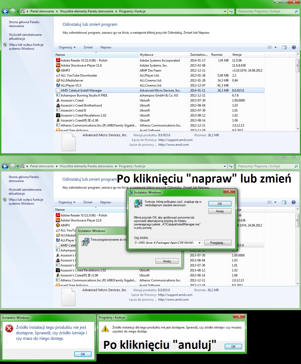Click 'Przeglądaj...' in the Instalator Windows dialog
Image resolution: width=301 pixels, height=364 pixels.
tap(218, 243)
